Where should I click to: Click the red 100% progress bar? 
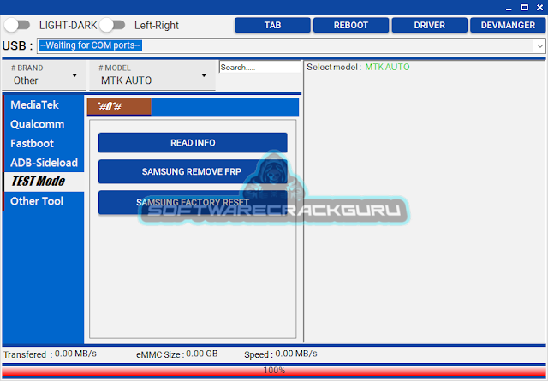[x=274, y=371]
